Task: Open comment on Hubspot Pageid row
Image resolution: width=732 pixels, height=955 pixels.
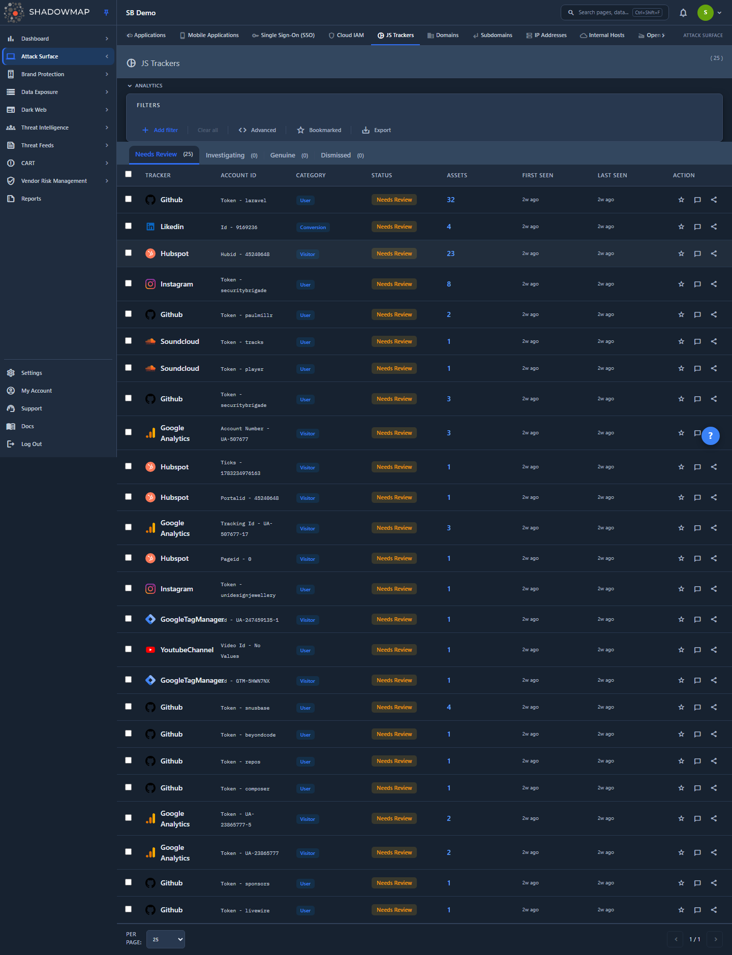Action: [697, 558]
